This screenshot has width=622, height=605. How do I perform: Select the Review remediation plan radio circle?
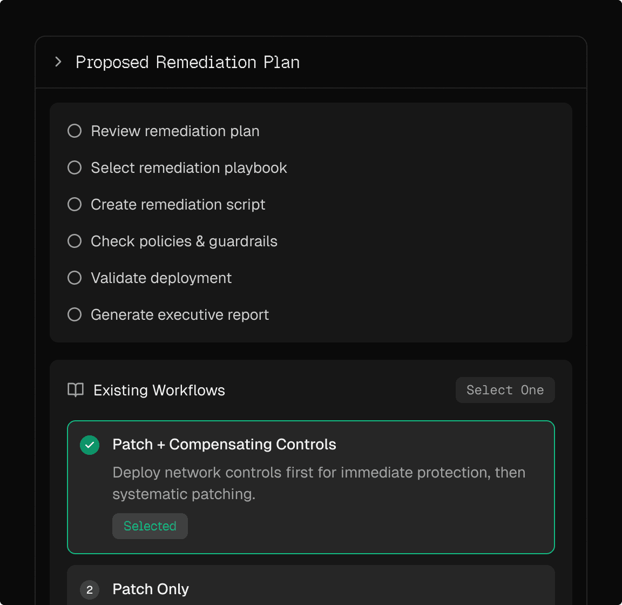75,131
